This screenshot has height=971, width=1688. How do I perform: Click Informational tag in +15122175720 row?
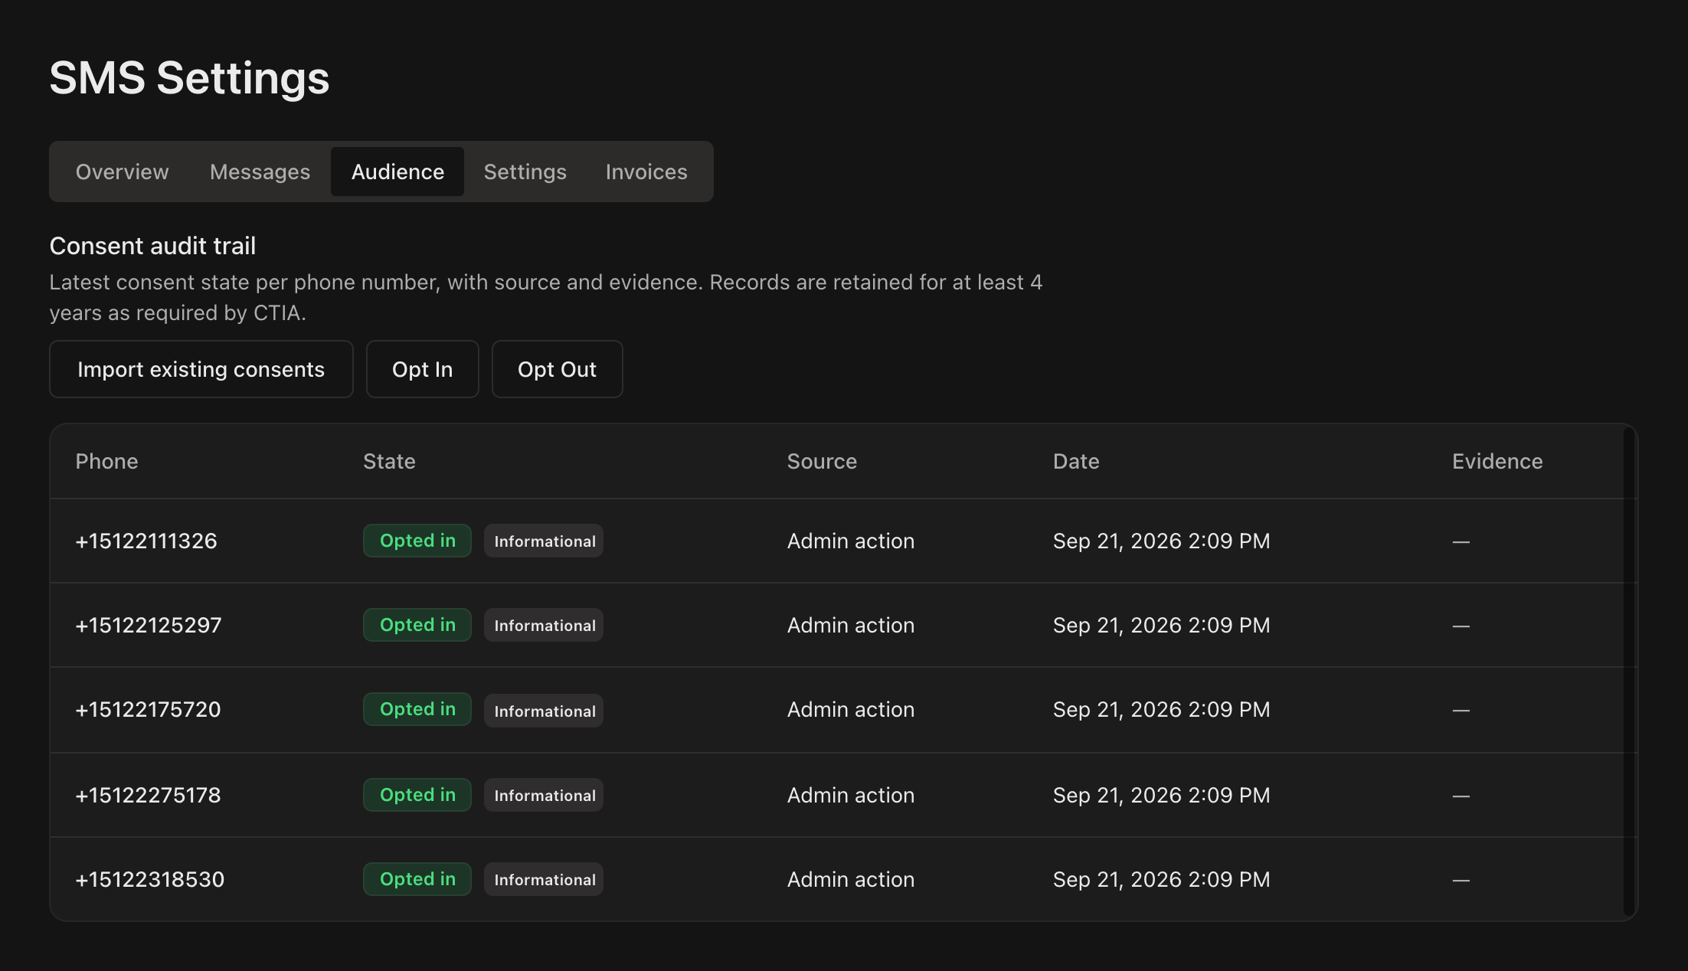click(544, 711)
